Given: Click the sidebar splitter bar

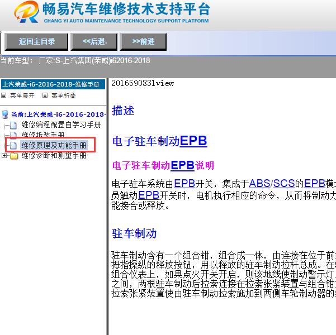Looking at the screenshot, I should [x=107, y=207].
